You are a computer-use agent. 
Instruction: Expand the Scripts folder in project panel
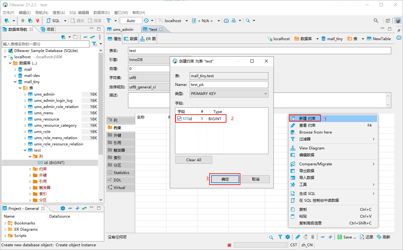coord(5,236)
